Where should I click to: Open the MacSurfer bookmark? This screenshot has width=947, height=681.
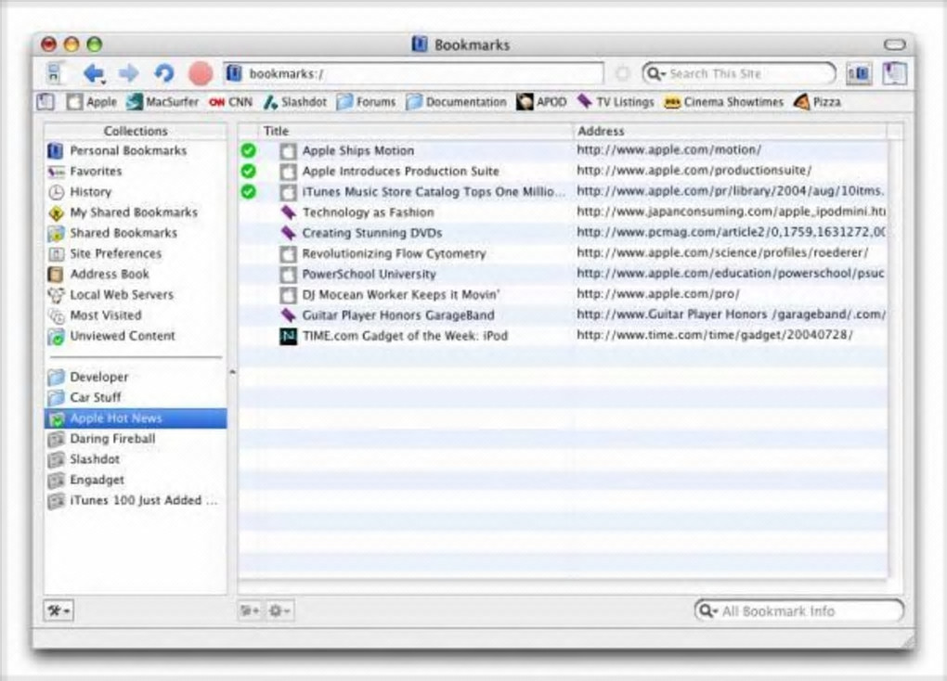[162, 102]
